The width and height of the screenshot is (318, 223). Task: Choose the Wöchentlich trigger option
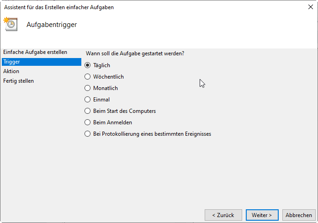point(88,77)
